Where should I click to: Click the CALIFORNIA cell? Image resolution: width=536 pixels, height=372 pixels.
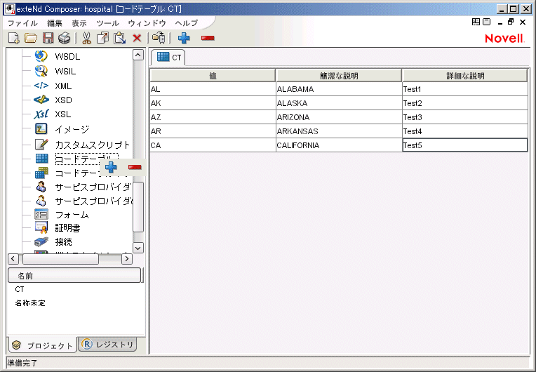tap(339, 145)
